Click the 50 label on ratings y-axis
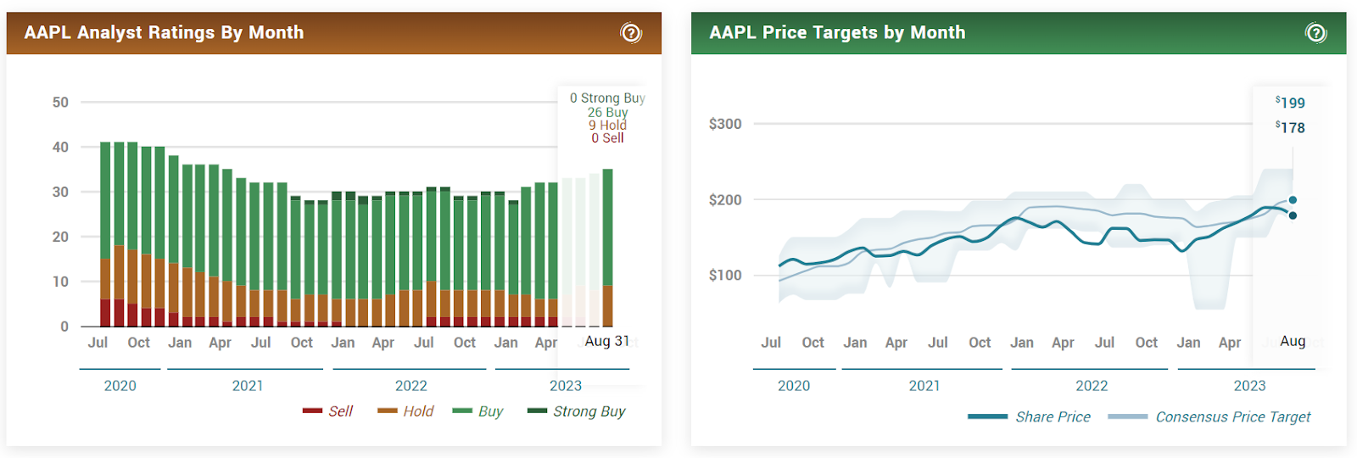 (x=60, y=103)
